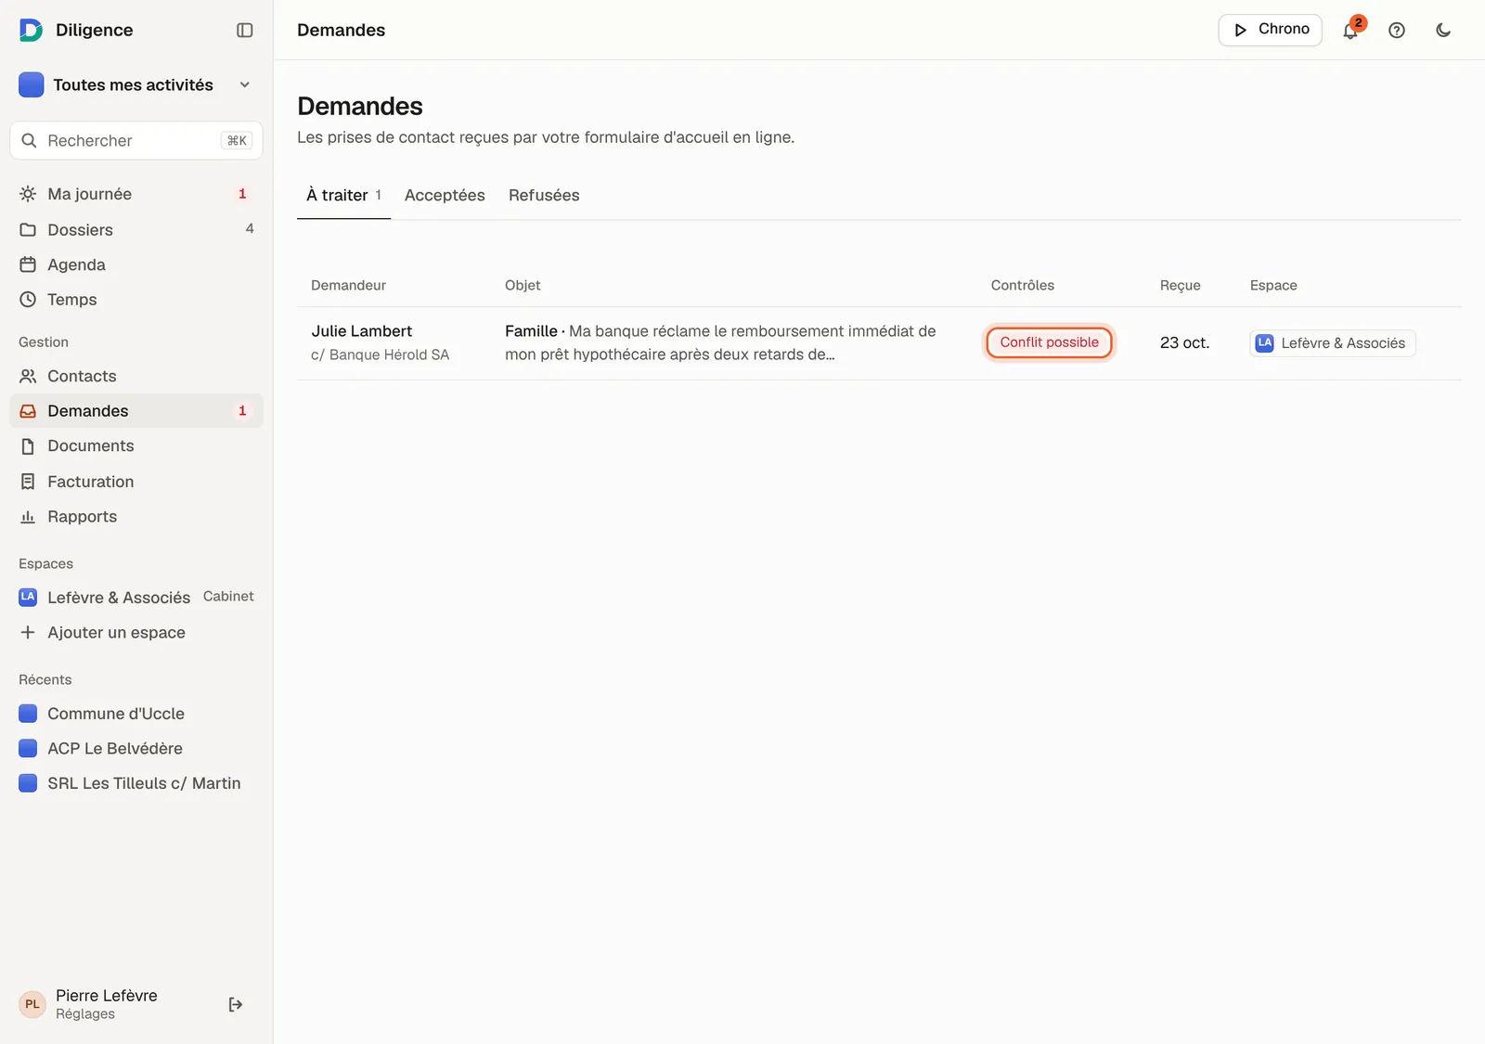This screenshot has width=1485, height=1044.
Task: Click the 23 oct. date cell
Action: pyautogui.click(x=1184, y=342)
